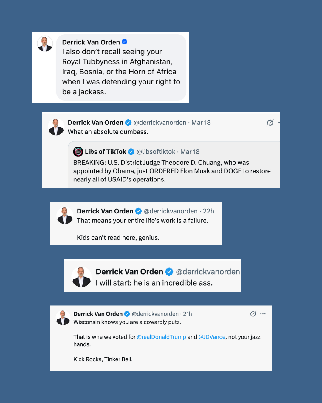The height and width of the screenshot is (403, 322).
Task: Open the @JDVance mention link
Action: coord(212,337)
